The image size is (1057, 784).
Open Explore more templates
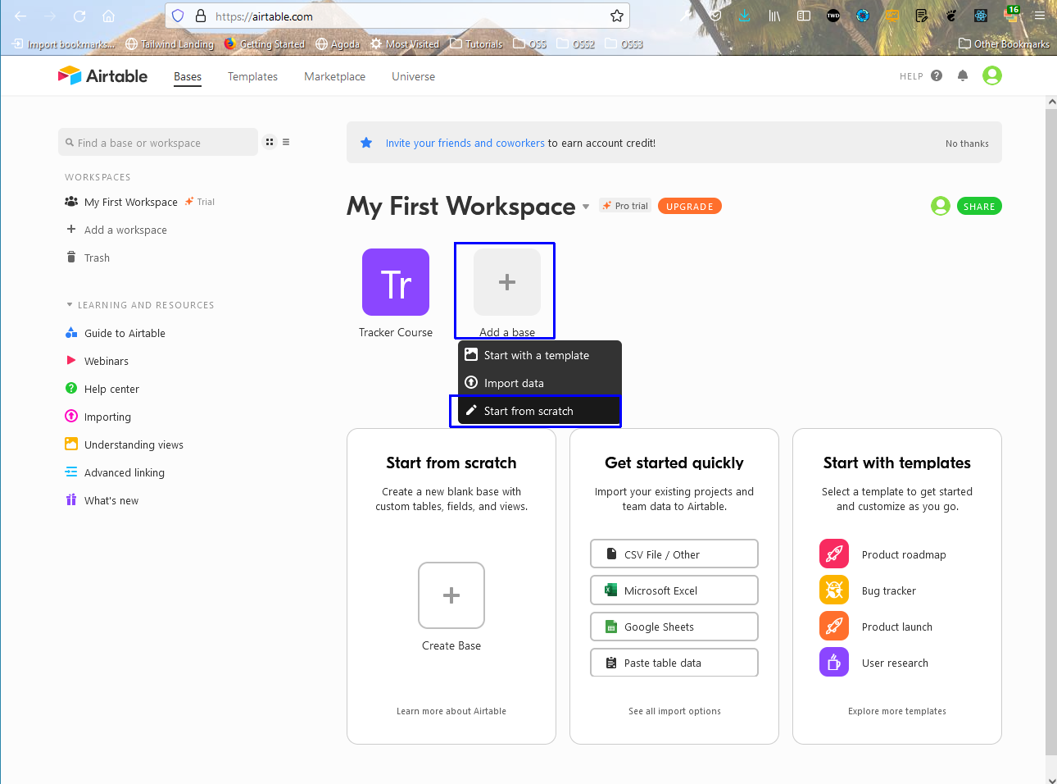pyautogui.click(x=897, y=711)
